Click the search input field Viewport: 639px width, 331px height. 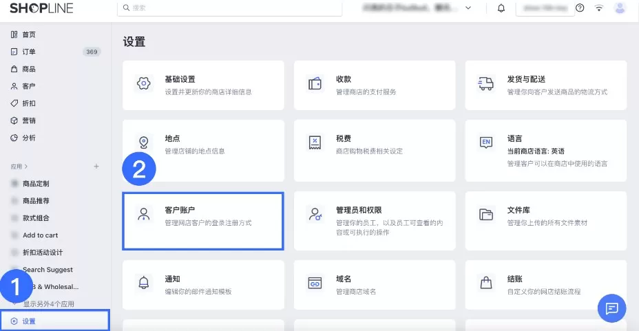coord(229,8)
